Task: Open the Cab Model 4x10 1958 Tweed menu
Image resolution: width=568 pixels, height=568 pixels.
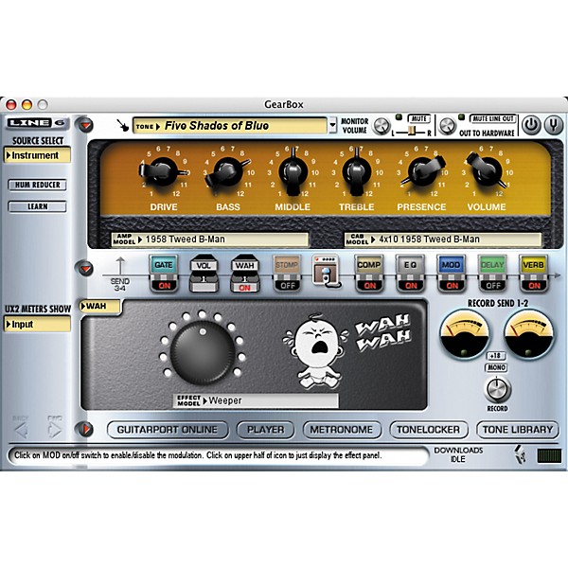Action: (443, 240)
